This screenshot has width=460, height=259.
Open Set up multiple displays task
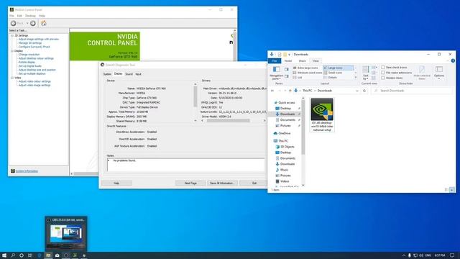32,73
